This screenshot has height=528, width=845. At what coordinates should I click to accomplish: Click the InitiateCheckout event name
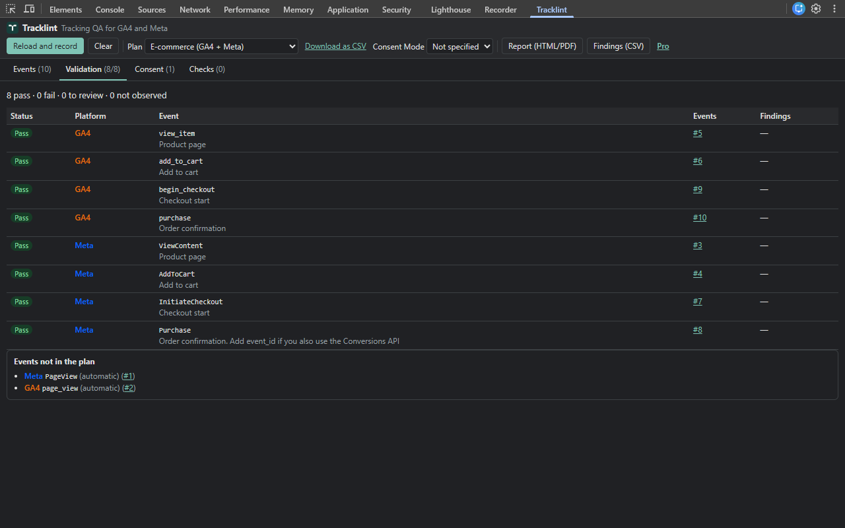[x=191, y=302]
